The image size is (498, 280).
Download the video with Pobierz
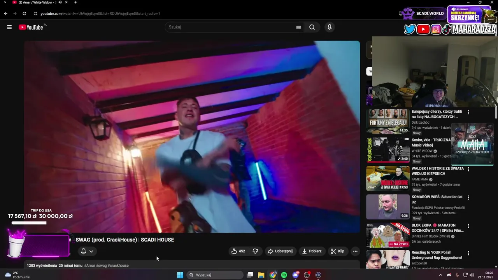(x=312, y=251)
